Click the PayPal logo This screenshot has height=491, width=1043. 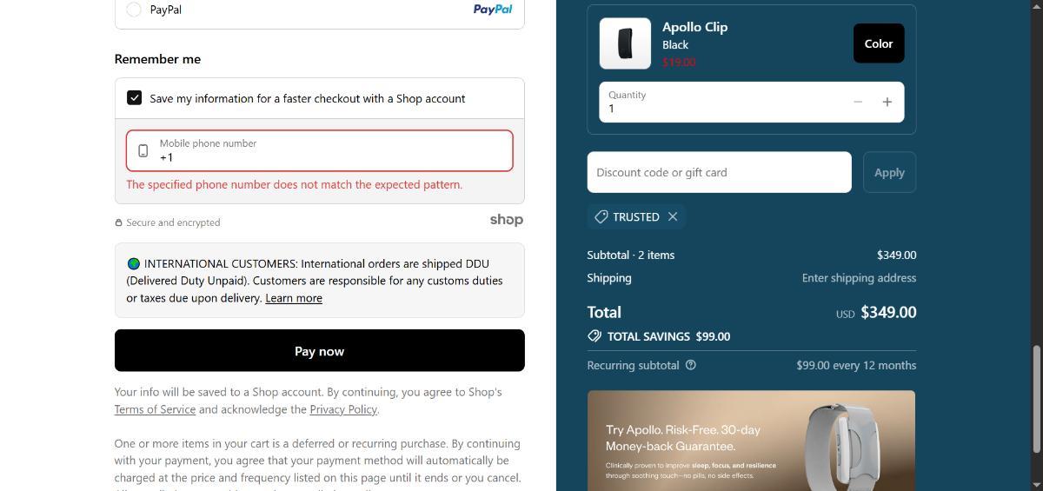(x=492, y=10)
